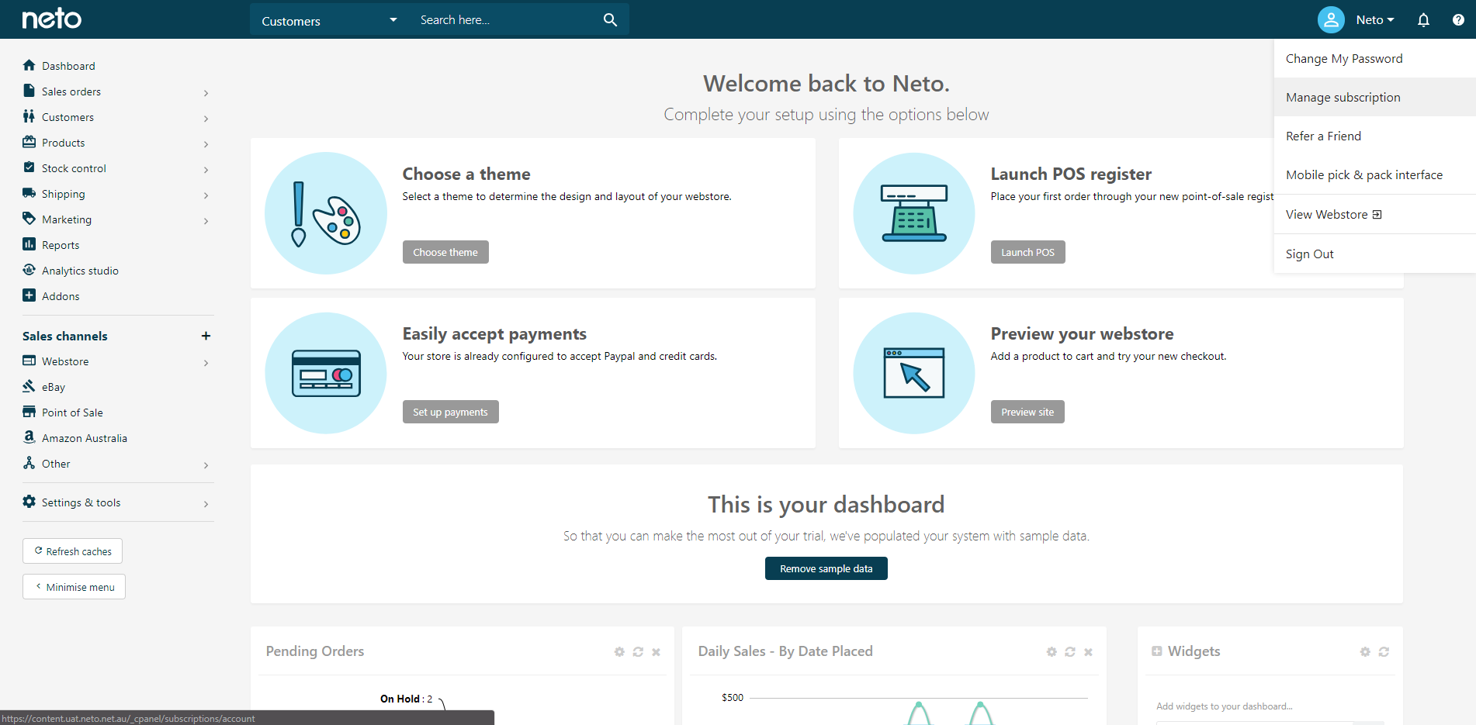Click the Sales orders document icon
1476x725 pixels.
(x=29, y=91)
